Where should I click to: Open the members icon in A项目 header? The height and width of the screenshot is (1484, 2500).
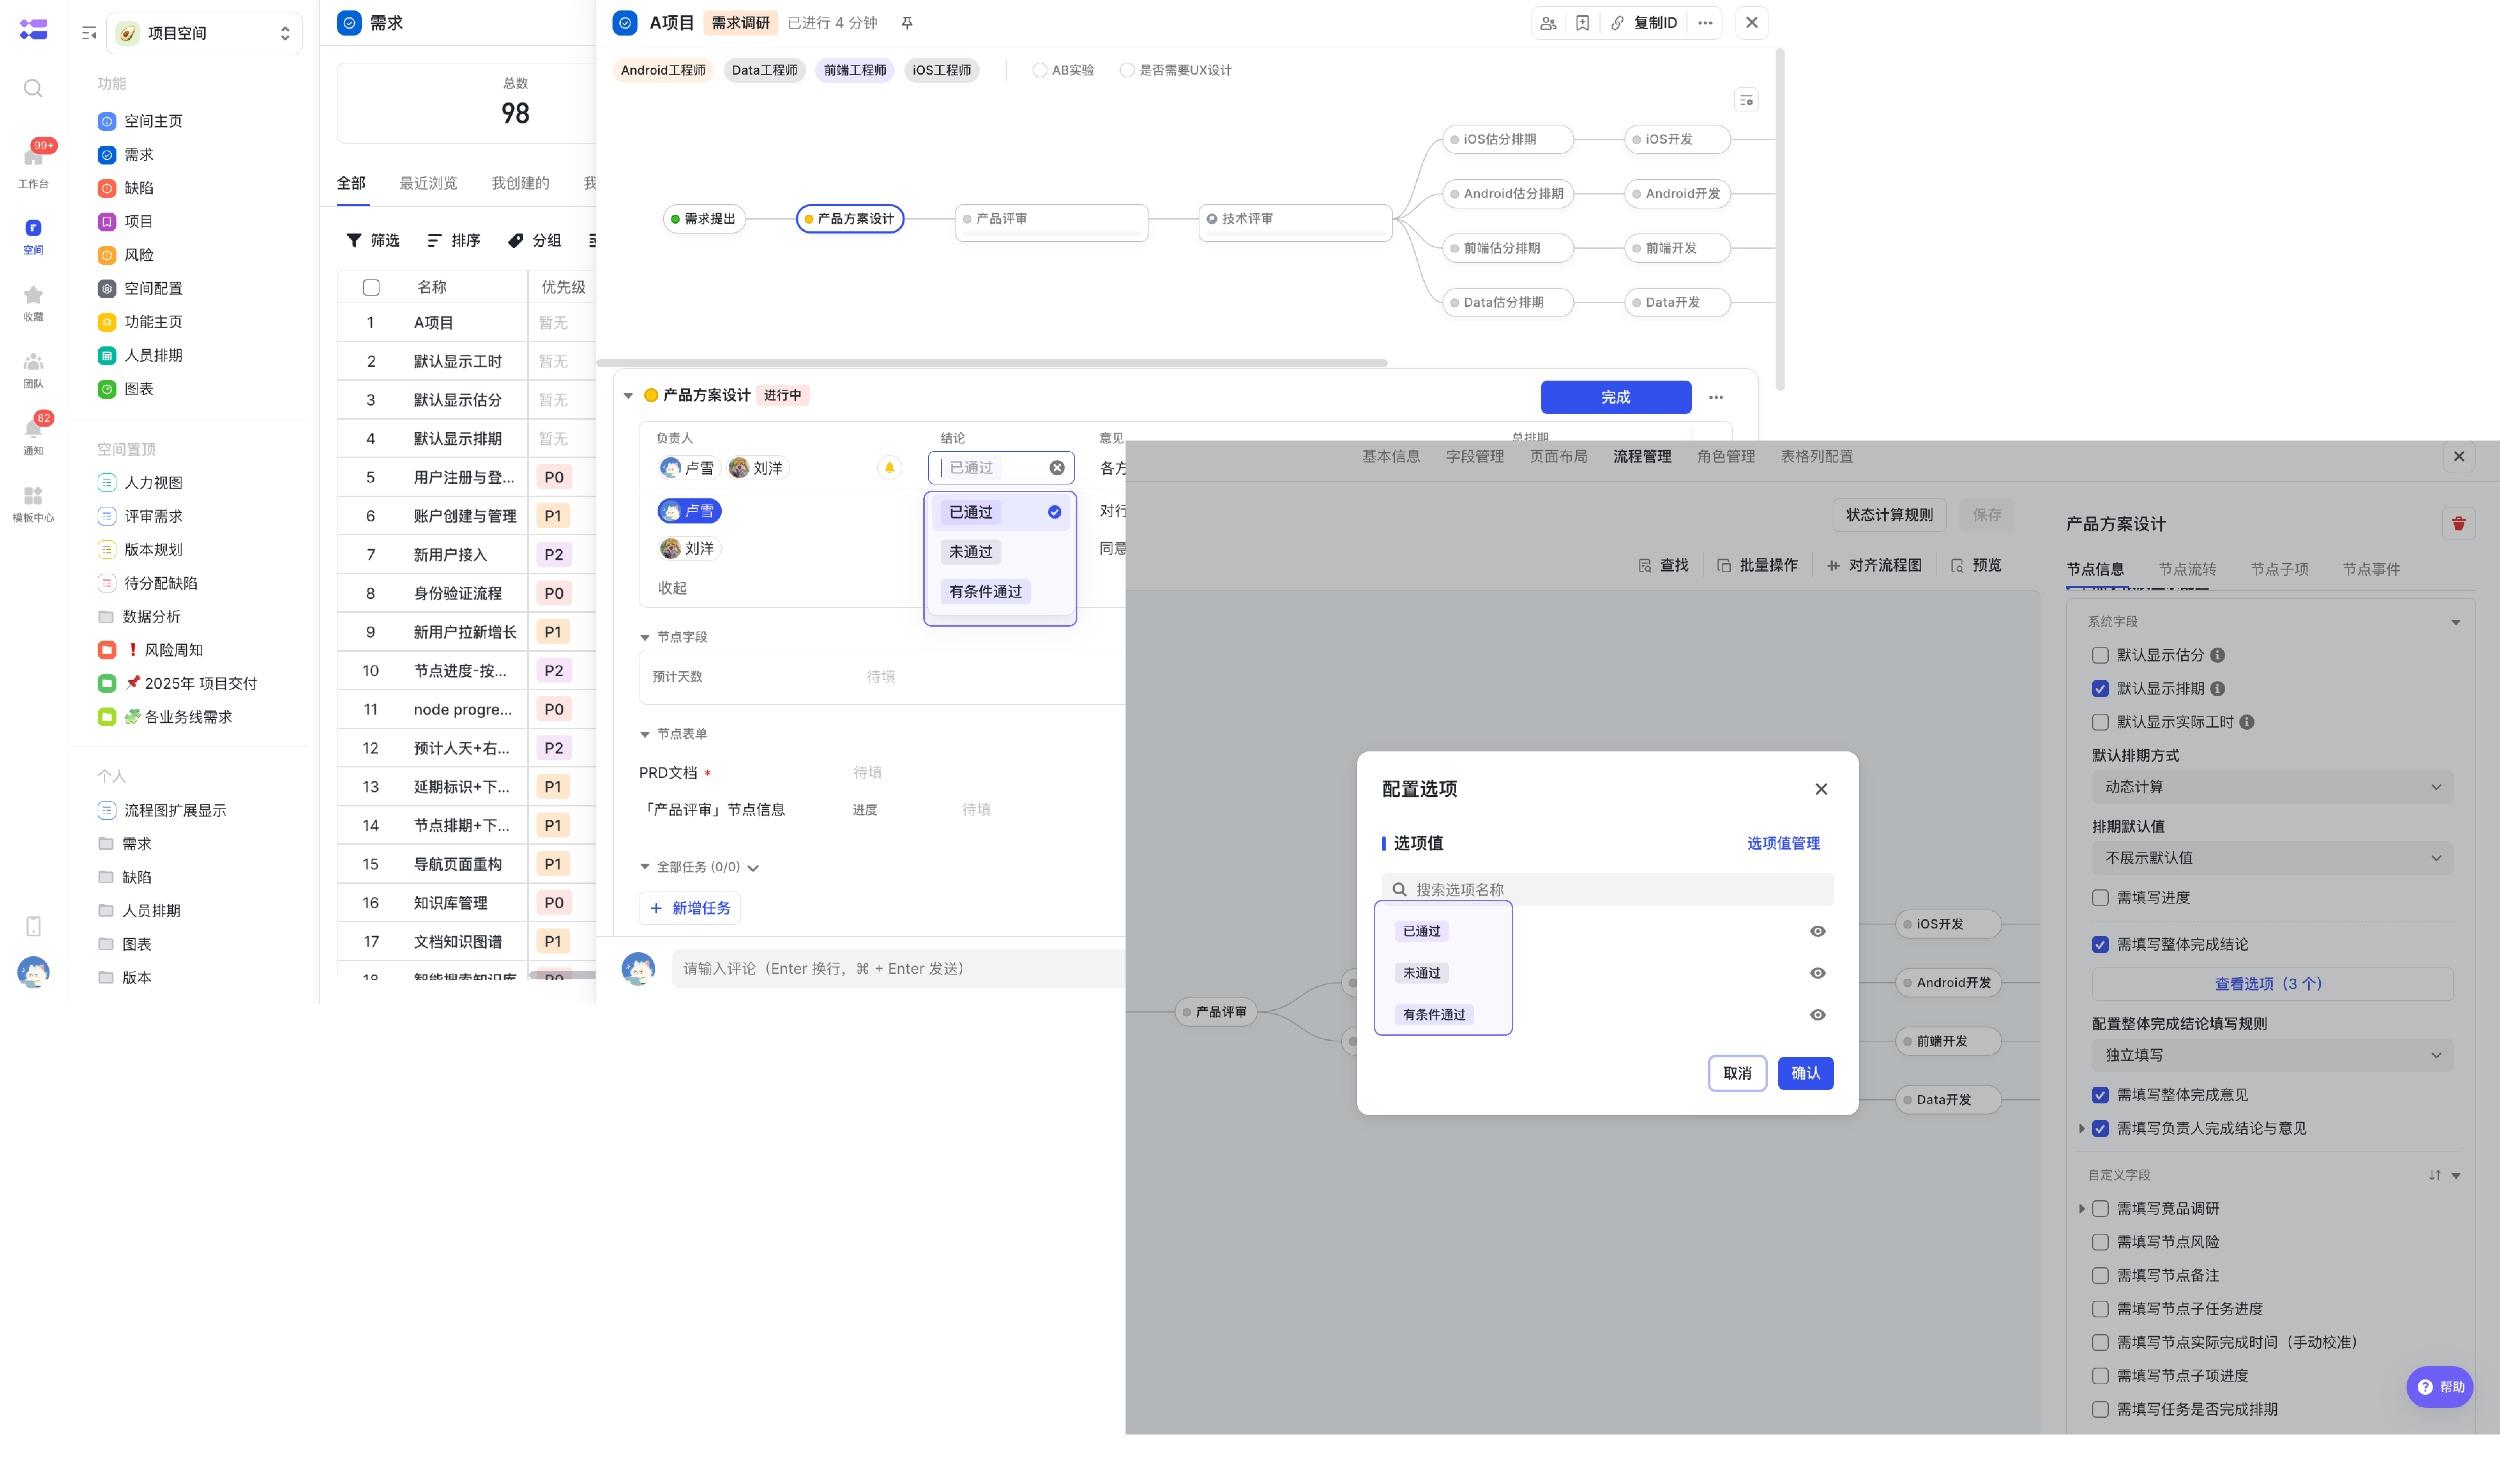click(1548, 23)
